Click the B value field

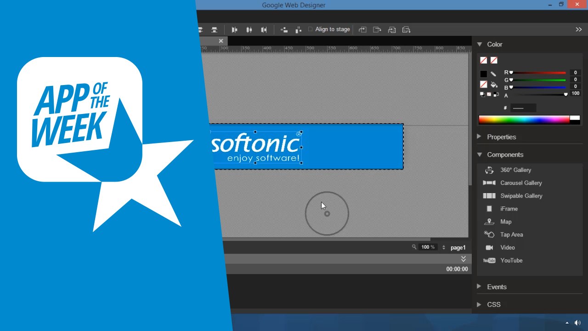pyautogui.click(x=575, y=86)
